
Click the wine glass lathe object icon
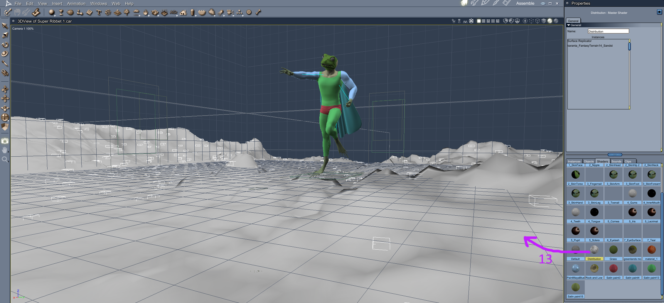(61, 12)
